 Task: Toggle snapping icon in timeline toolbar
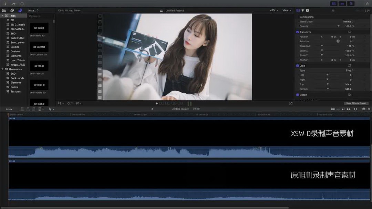click(348, 109)
